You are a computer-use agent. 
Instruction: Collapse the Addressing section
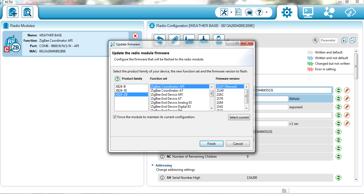(153, 165)
